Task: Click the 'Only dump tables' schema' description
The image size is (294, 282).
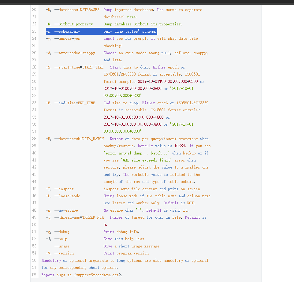Action: click(130, 32)
